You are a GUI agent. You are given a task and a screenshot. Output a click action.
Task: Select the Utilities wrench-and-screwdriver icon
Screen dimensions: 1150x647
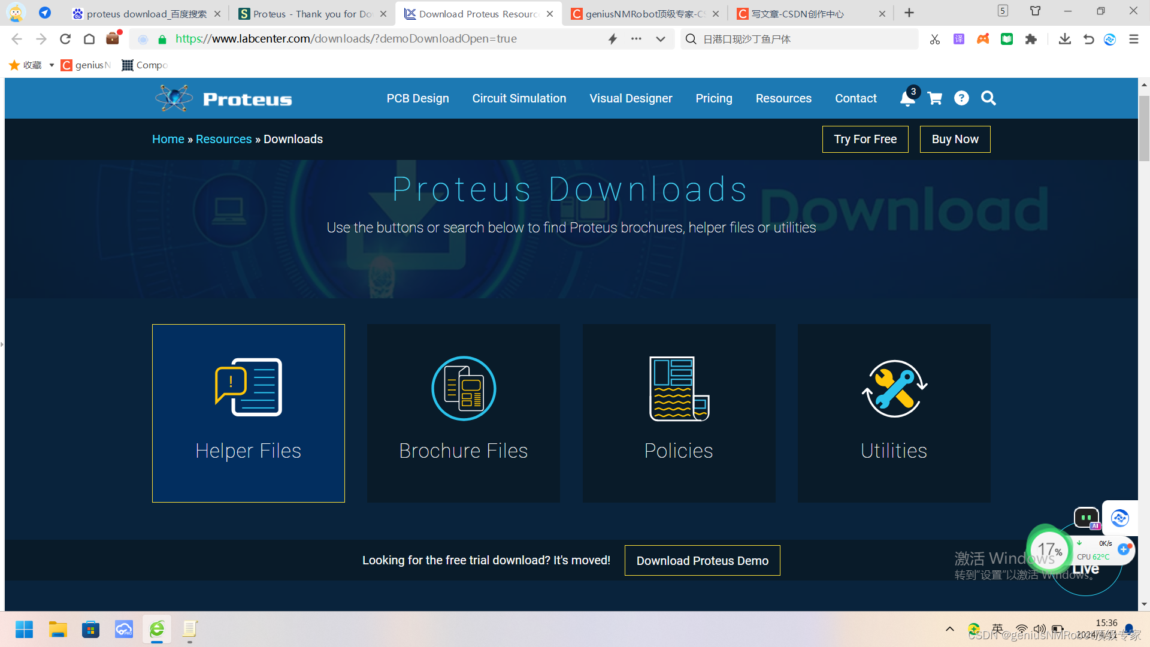pos(894,388)
